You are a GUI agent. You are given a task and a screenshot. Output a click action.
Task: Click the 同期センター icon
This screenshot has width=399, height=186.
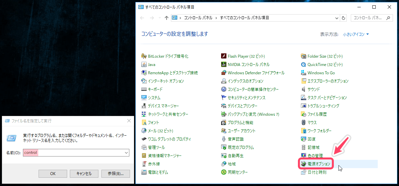click(x=224, y=172)
